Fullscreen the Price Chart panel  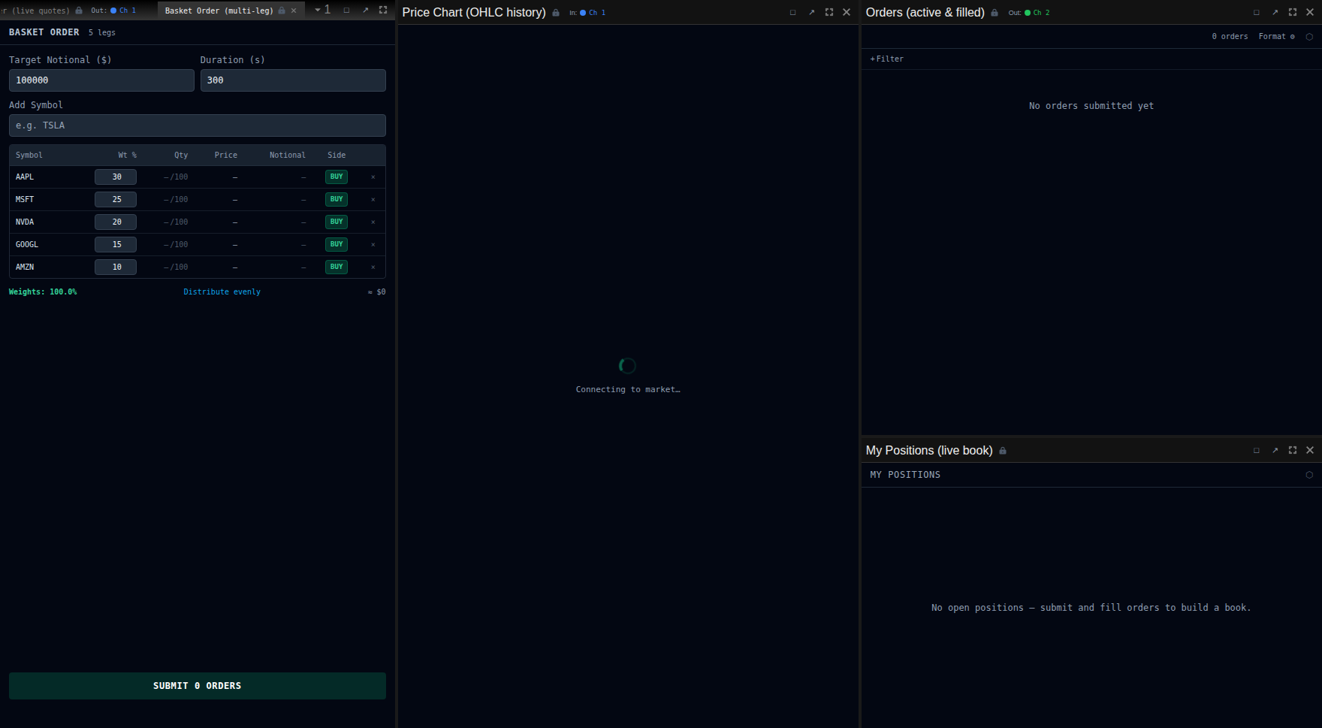(x=829, y=12)
